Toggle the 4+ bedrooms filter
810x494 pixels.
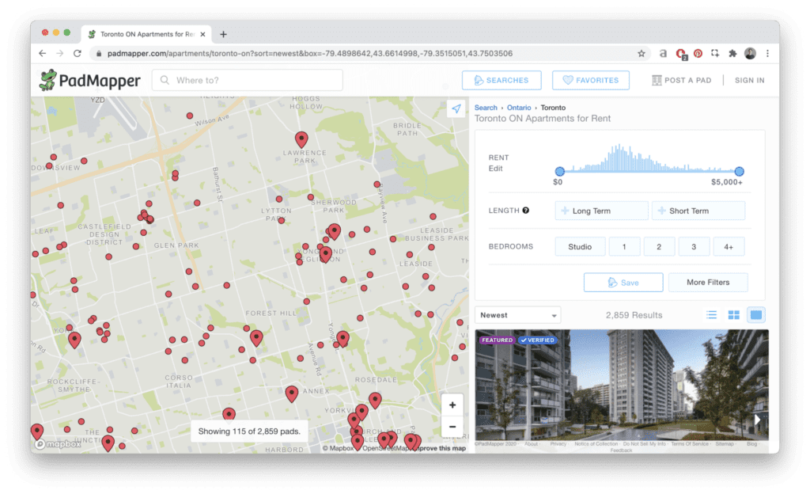[729, 247]
